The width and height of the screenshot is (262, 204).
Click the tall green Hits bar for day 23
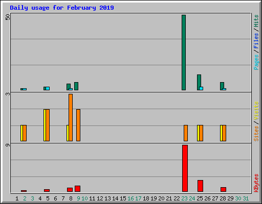coord(184,53)
